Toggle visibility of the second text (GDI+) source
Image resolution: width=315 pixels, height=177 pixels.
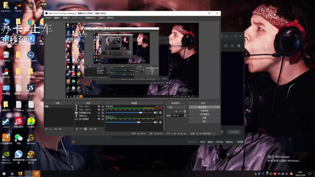99,110
